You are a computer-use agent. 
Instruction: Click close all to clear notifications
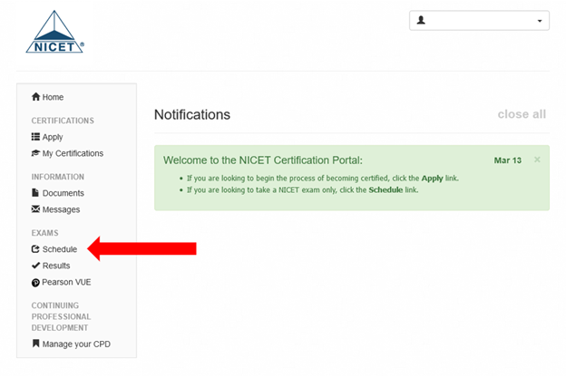pos(522,114)
